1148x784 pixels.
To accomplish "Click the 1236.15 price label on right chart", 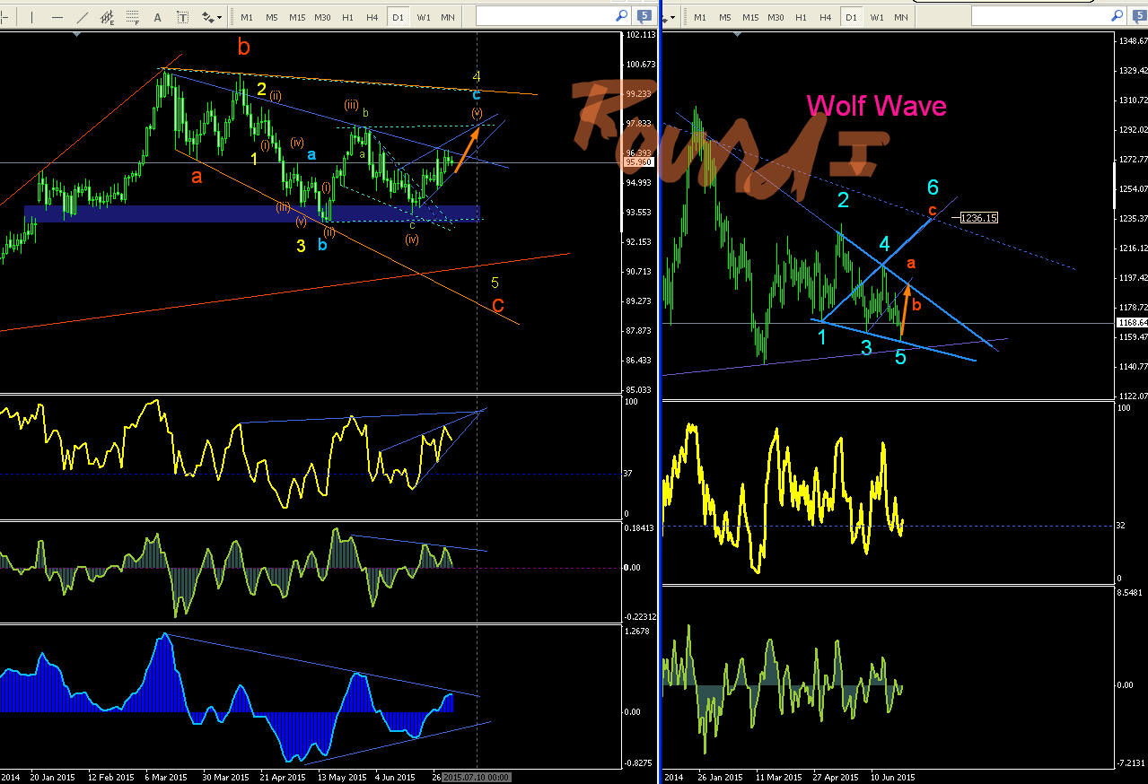I will coord(978,218).
